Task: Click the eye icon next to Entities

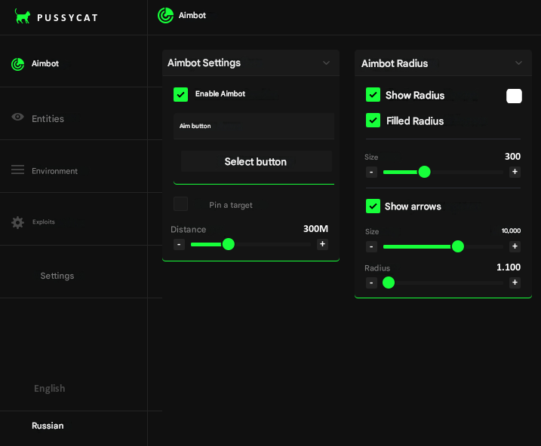Action: pyautogui.click(x=17, y=117)
